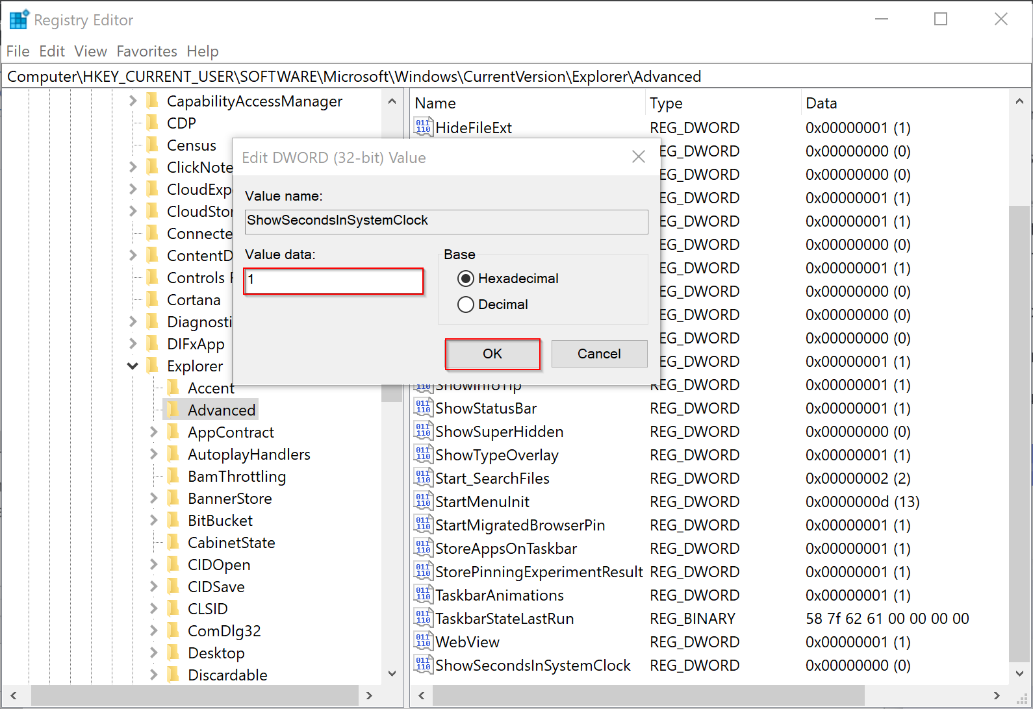Select the Accent key in tree
This screenshot has width=1033, height=709.
(211, 388)
